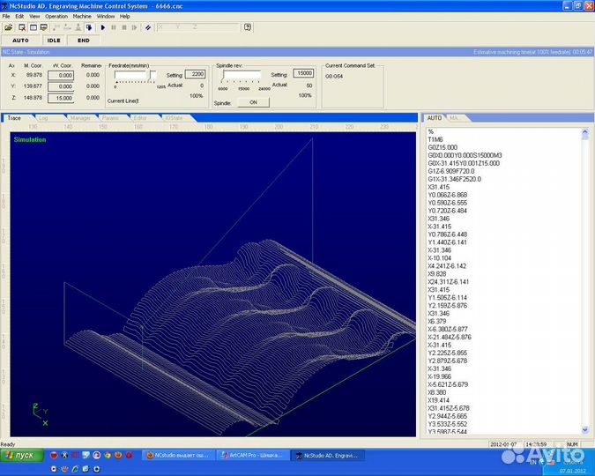The image size is (595, 476).
Task: Switch to the Manager tab
Action: click(79, 117)
